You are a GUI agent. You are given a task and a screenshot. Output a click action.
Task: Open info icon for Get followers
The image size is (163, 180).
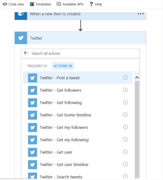click(x=125, y=90)
